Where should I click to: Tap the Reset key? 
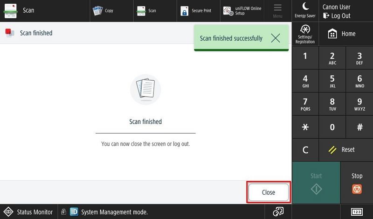point(343,150)
